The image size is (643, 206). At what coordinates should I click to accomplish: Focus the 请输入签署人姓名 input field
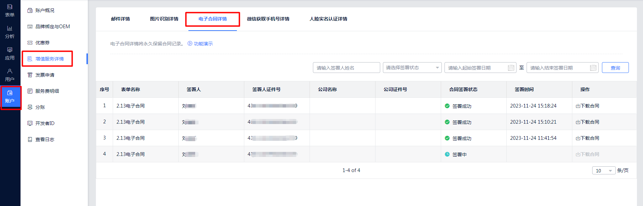[346, 68]
